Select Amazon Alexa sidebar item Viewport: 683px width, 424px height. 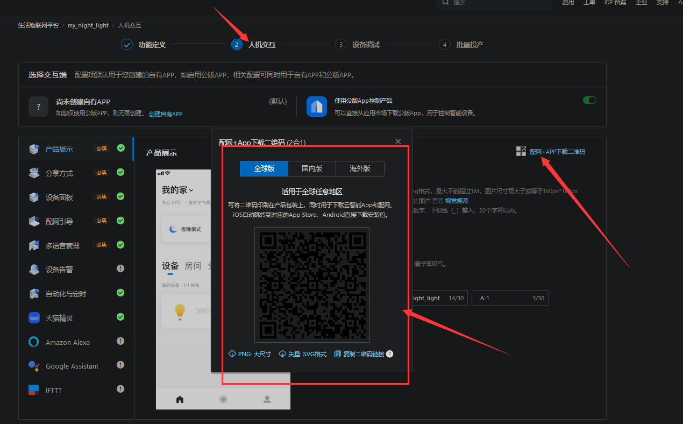point(76,342)
